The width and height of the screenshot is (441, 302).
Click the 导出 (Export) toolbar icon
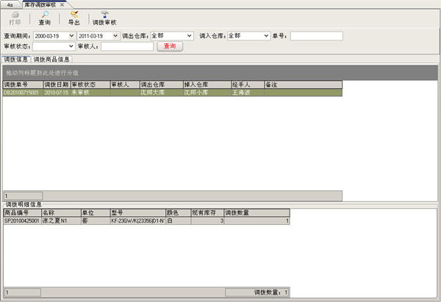point(73,18)
